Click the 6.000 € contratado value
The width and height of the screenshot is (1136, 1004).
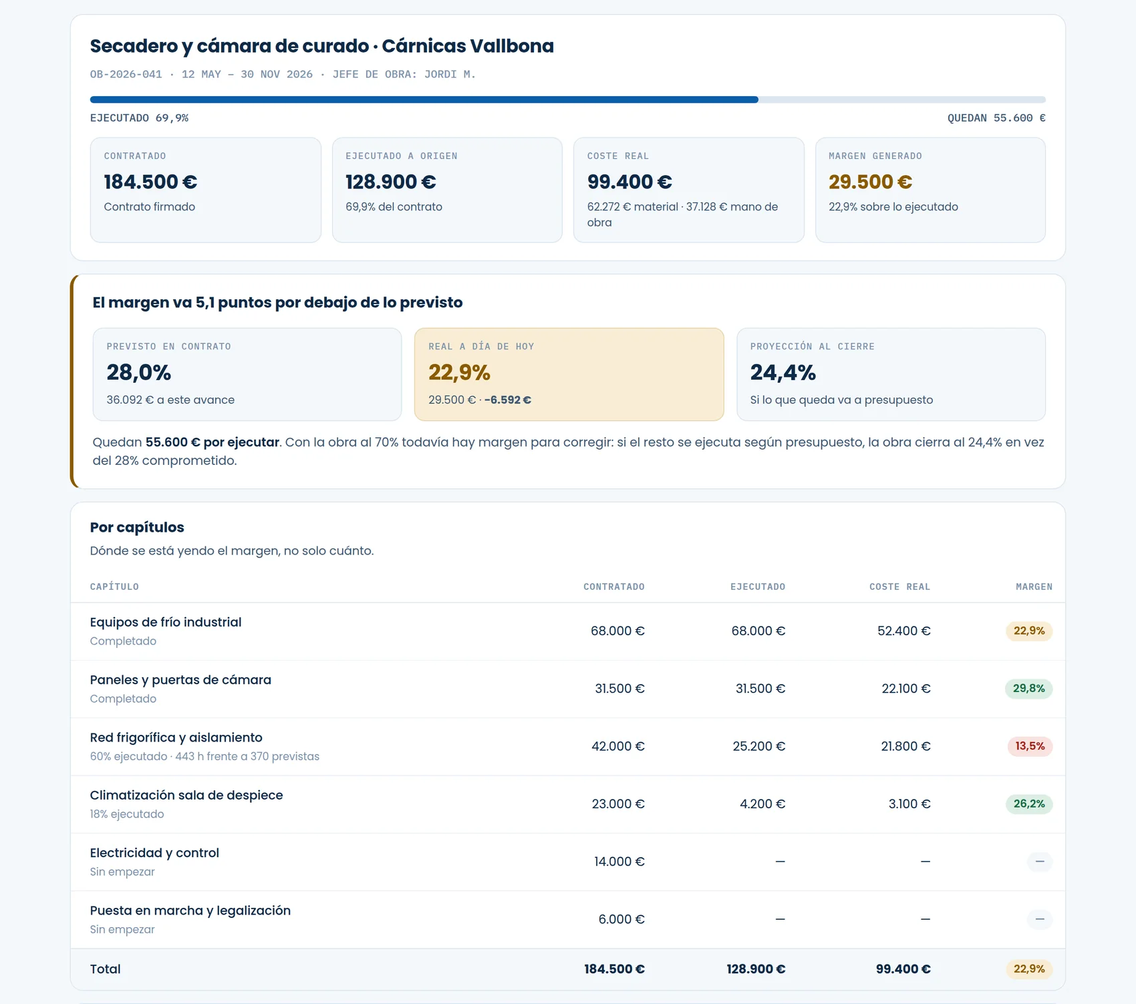(621, 919)
